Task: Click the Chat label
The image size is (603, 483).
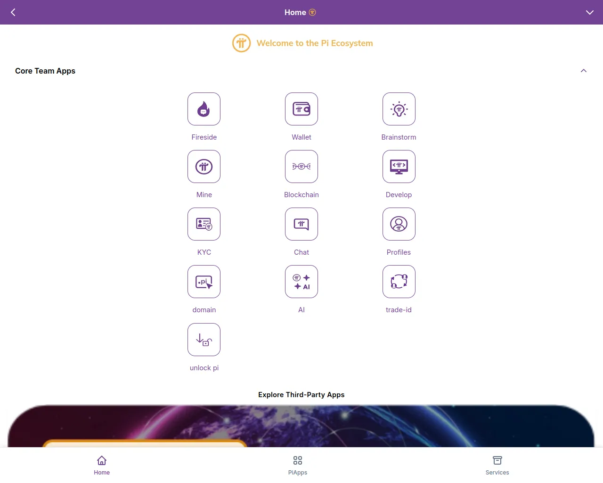Action: pyautogui.click(x=301, y=252)
